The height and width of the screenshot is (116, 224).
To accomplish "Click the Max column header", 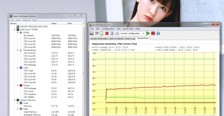I will [x=74, y=23].
